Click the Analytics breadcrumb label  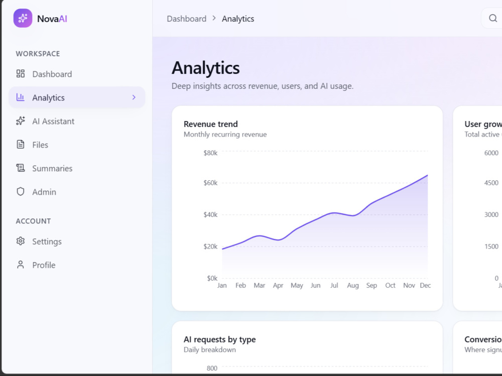coord(238,19)
